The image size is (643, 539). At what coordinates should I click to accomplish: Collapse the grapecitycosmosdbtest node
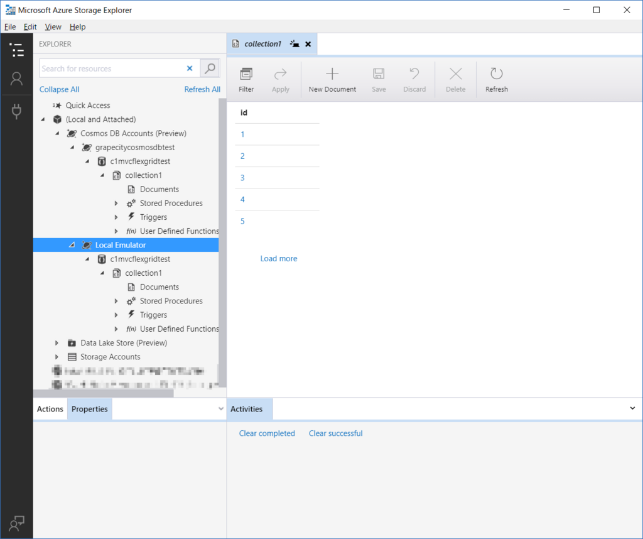[72, 147]
